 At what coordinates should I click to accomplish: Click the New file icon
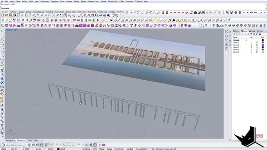[x=3, y=15]
